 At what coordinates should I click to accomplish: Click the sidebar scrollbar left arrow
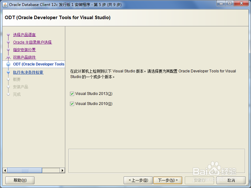tap(5, 170)
